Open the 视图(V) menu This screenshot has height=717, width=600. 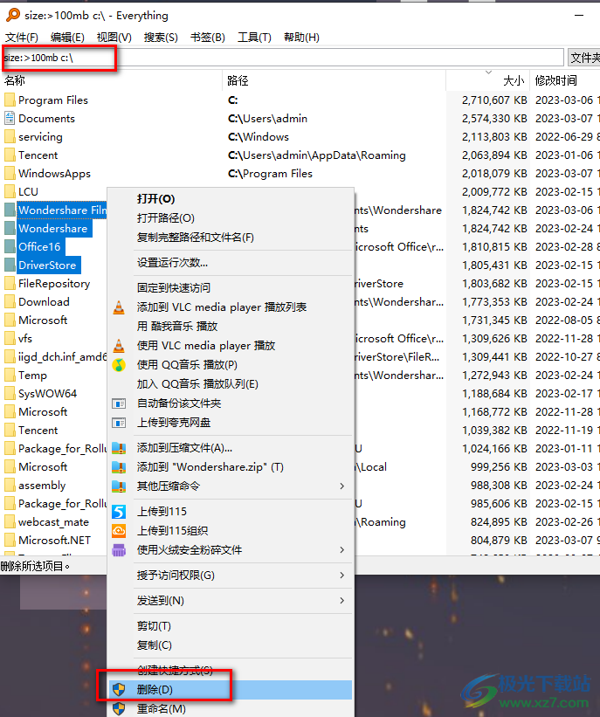click(x=114, y=37)
